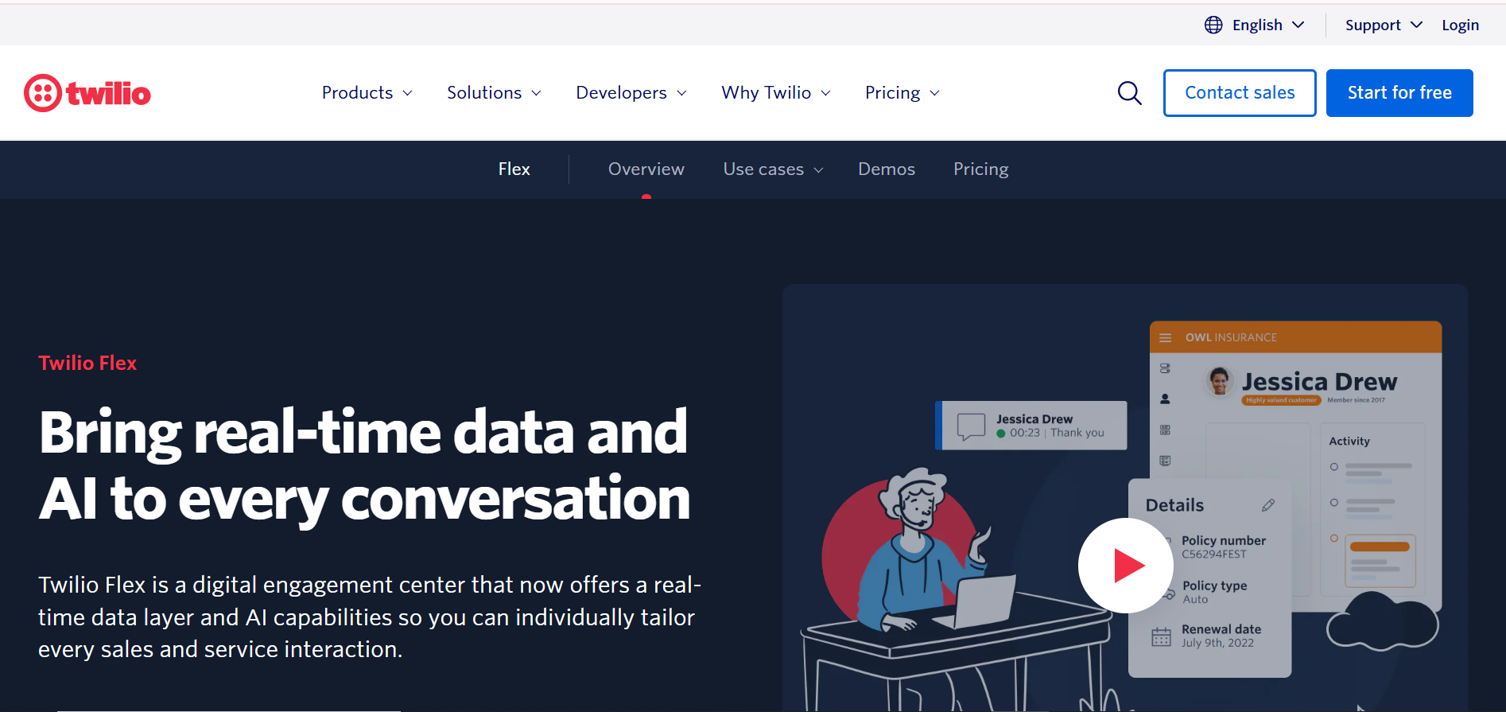Expand the Developers menu
This screenshot has height=712, width=1506.
[x=631, y=93]
